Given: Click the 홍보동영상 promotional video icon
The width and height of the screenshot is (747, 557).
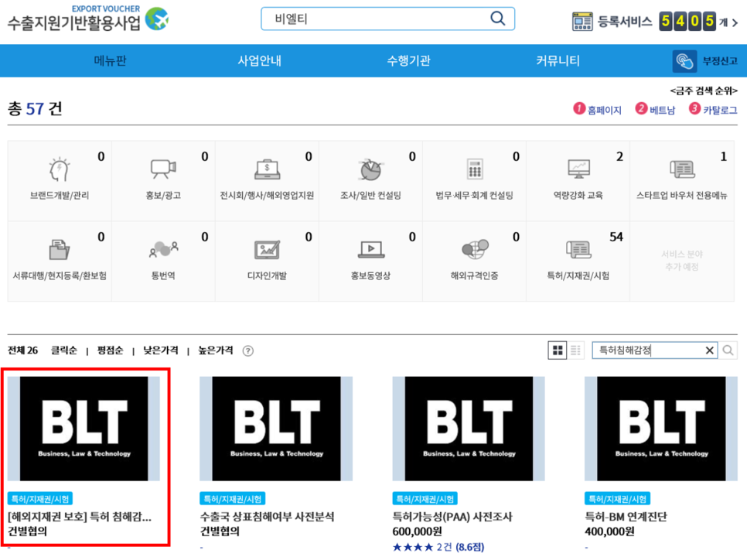Looking at the screenshot, I should coord(370,249).
